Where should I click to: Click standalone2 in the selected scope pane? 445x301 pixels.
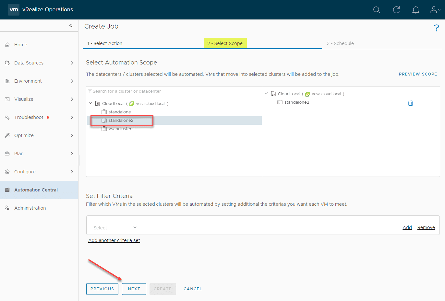[x=297, y=102]
